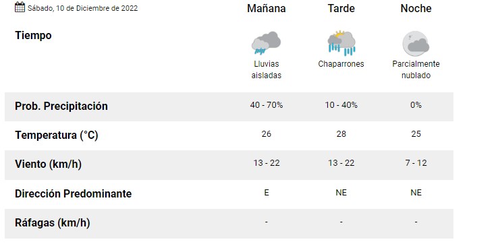Select the Noche column header
The width and height of the screenshot is (498, 246).
click(416, 8)
